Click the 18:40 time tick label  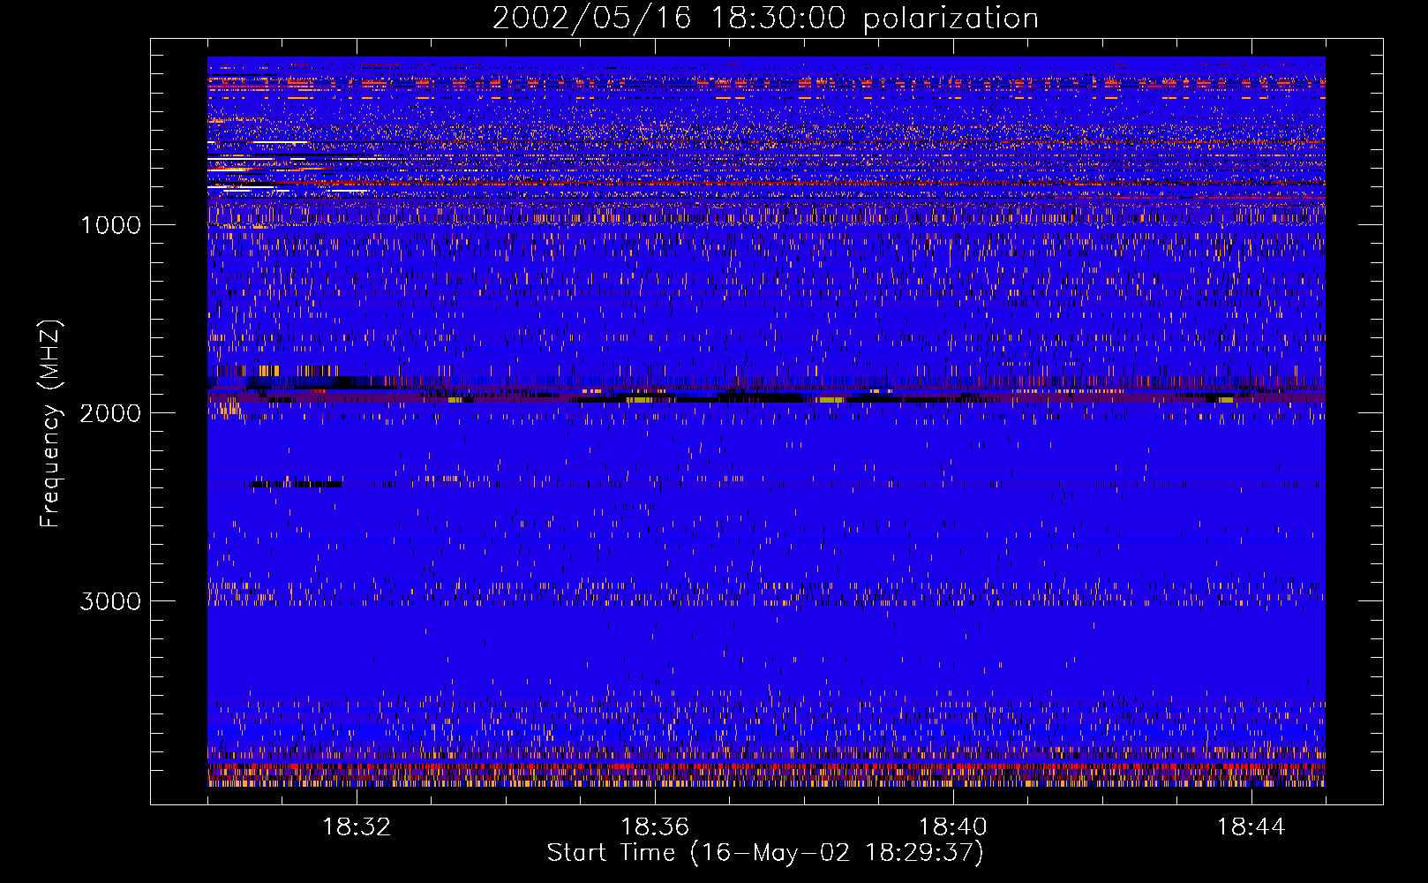[953, 827]
